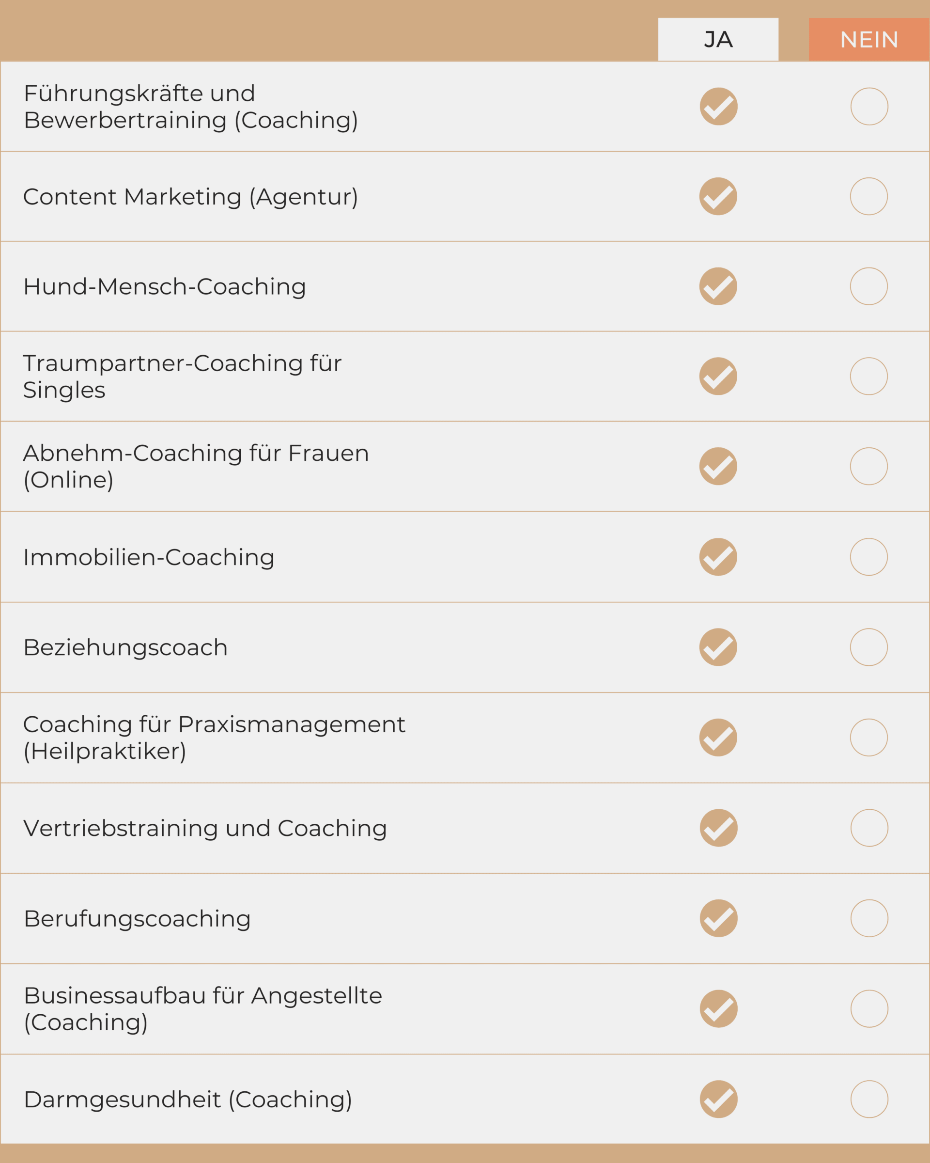Click JA checkmark for Coaching für Praxismanagement
The height and width of the screenshot is (1163, 930).
point(718,738)
